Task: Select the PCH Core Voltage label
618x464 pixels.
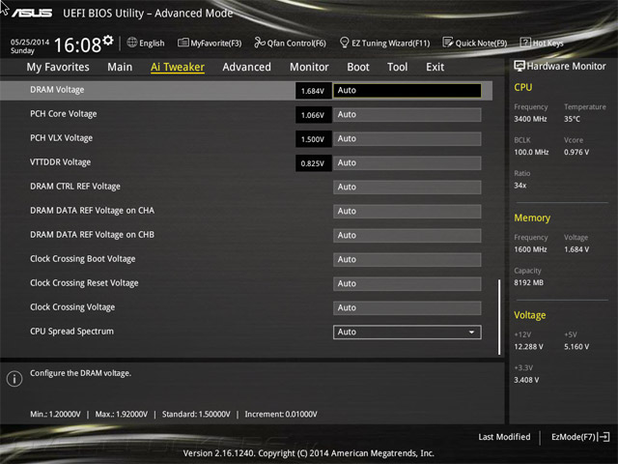Action: [x=64, y=114]
